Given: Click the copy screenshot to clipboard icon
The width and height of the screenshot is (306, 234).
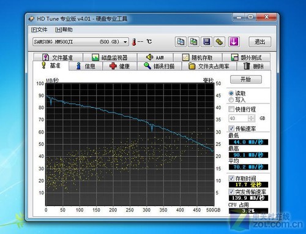Looking at the screenshot, I should coord(193,42).
